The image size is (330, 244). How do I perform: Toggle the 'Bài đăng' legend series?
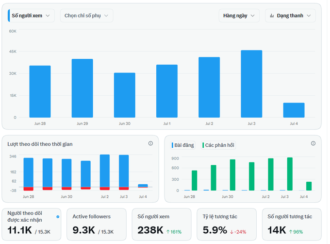pos(182,145)
